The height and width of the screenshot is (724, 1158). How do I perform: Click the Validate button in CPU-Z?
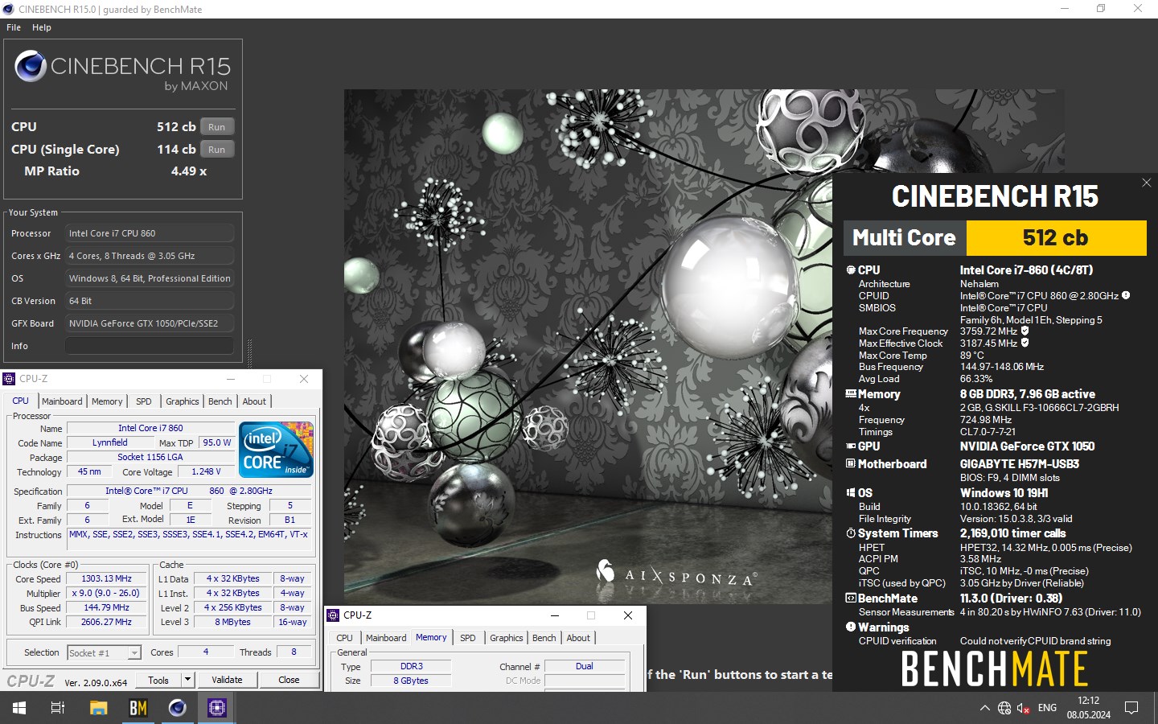[227, 680]
